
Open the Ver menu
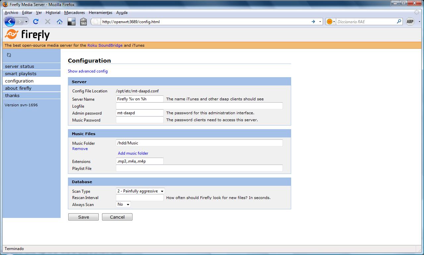(x=39, y=13)
